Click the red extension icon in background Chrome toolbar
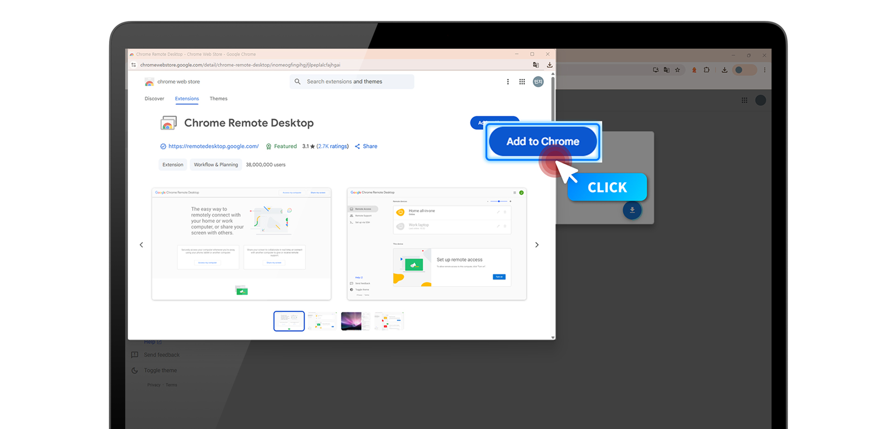 (x=694, y=70)
